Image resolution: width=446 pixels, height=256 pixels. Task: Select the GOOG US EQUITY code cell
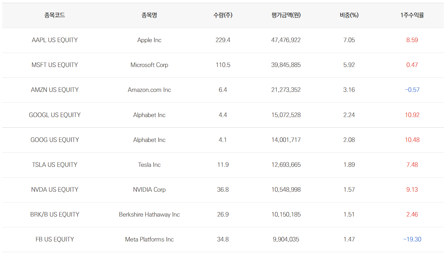(x=55, y=140)
